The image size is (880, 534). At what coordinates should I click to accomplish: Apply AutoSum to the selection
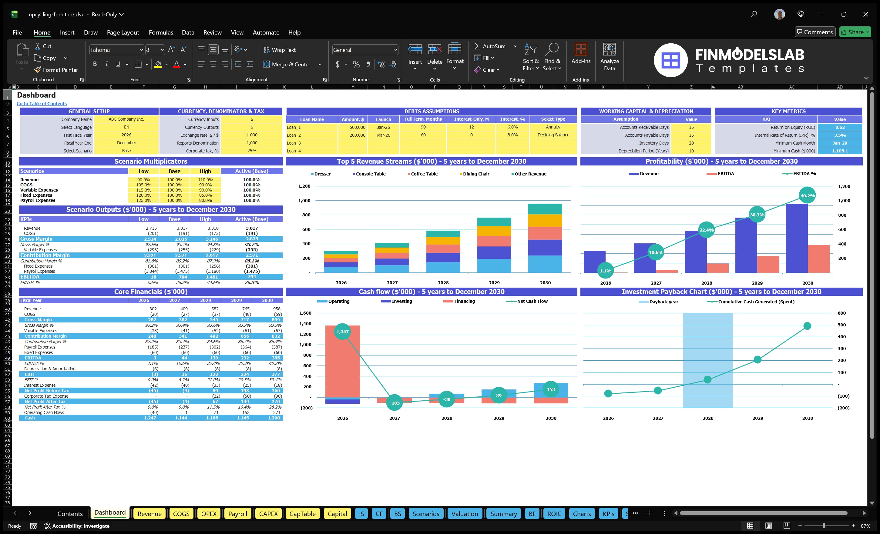[492, 46]
